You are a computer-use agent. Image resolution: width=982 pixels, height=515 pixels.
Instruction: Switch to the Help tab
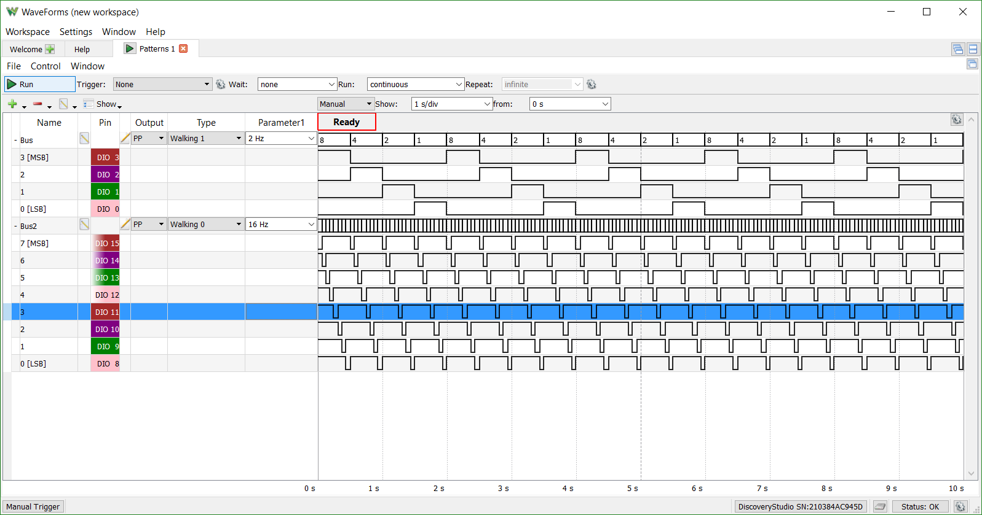click(82, 50)
